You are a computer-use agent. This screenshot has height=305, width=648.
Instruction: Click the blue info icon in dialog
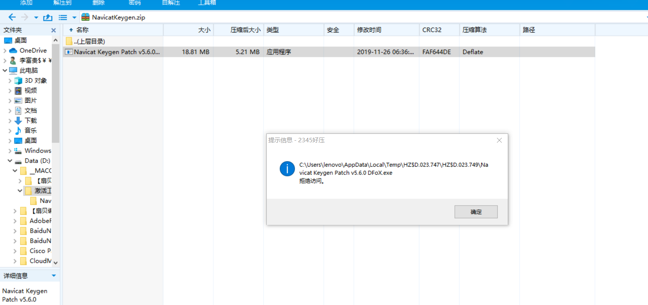point(287,169)
